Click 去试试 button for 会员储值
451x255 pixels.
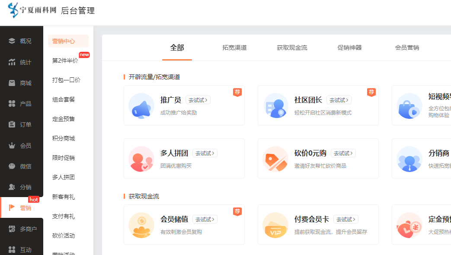pyautogui.click(x=205, y=220)
